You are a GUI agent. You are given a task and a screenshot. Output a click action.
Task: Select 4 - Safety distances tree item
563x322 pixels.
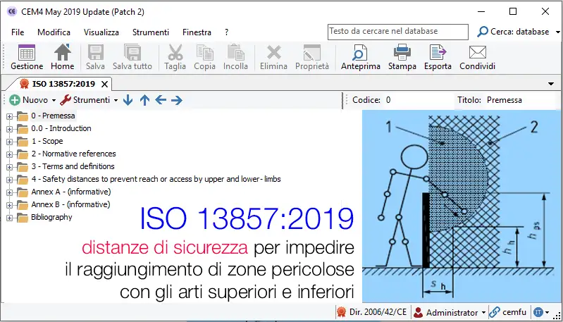click(156, 179)
